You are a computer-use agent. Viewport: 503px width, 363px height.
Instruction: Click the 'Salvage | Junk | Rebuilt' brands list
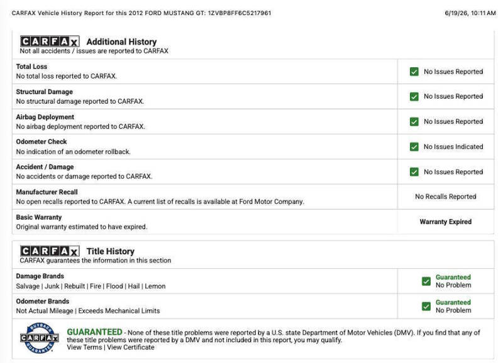[91, 286]
